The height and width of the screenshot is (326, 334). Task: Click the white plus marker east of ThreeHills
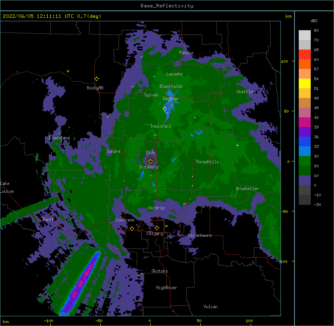(237, 145)
